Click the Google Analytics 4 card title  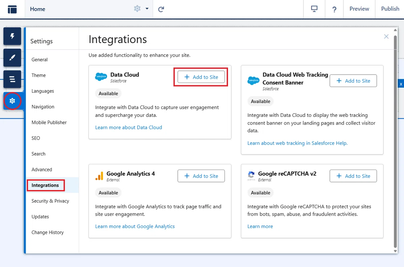click(x=131, y=174)
